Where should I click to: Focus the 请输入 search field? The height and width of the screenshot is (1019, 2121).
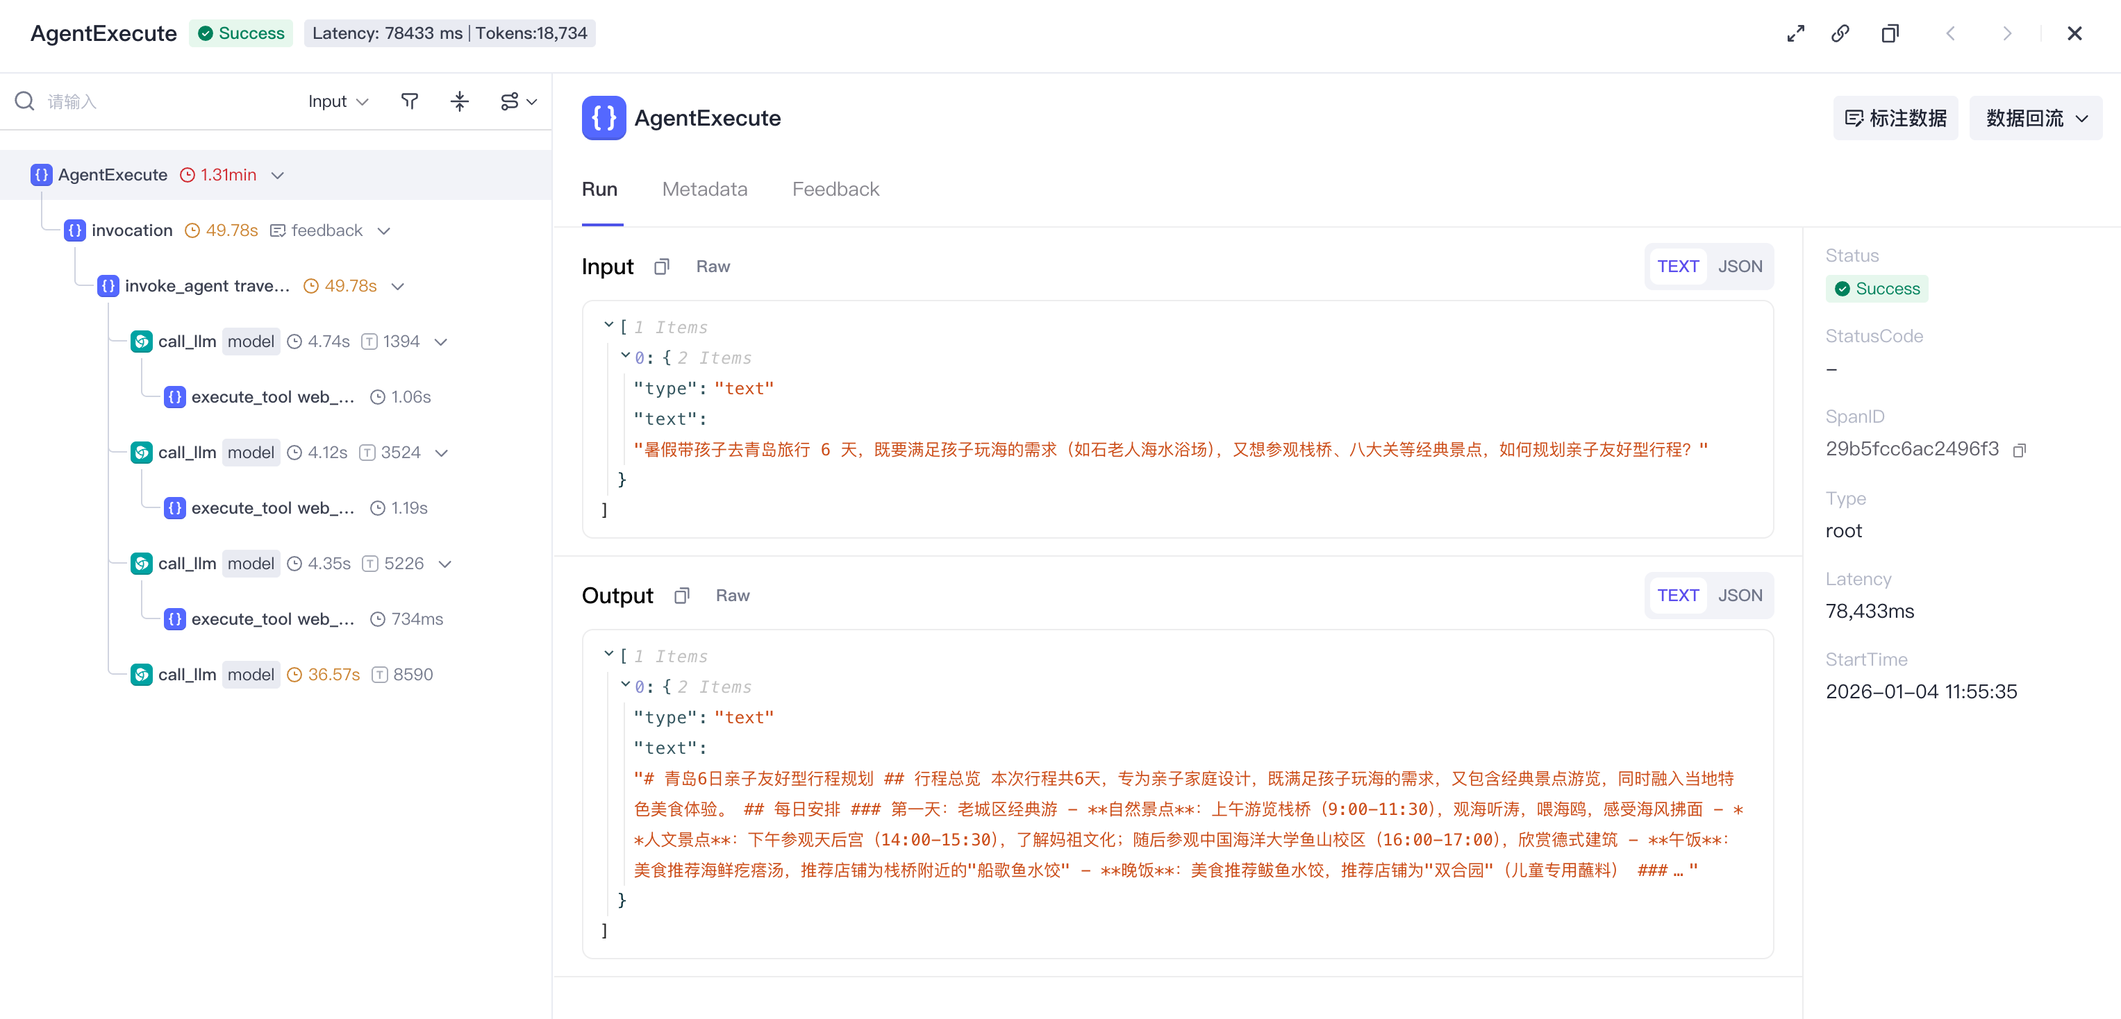[165, 101]
